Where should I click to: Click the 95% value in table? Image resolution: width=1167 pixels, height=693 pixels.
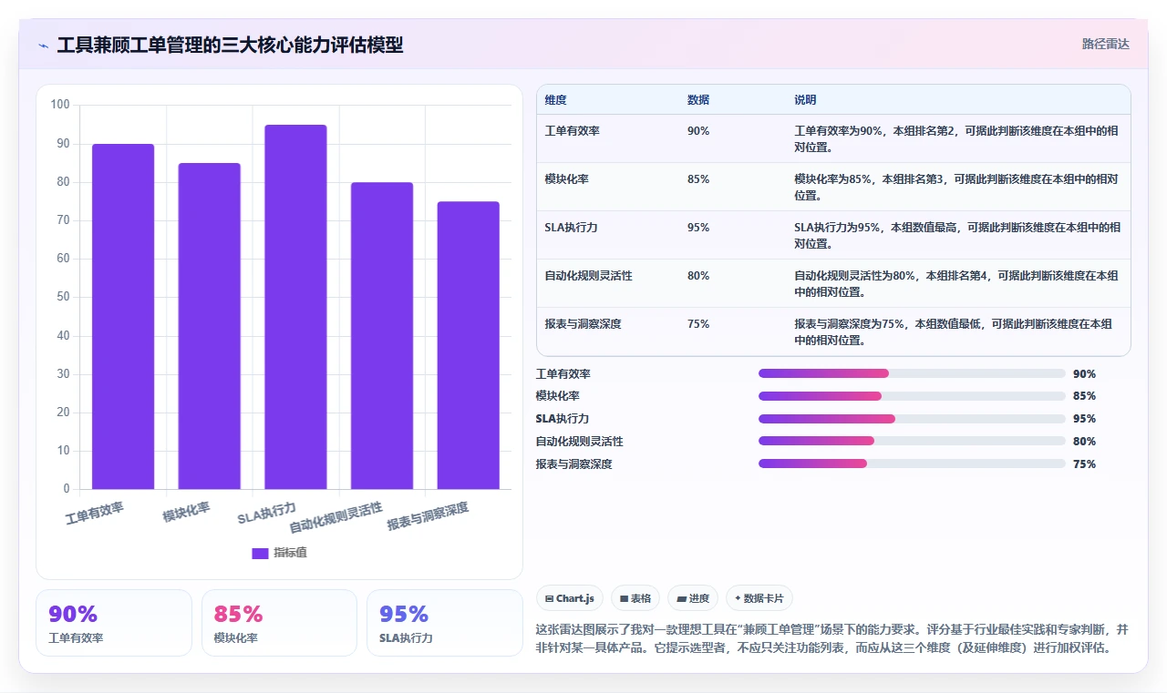[698, 228]
